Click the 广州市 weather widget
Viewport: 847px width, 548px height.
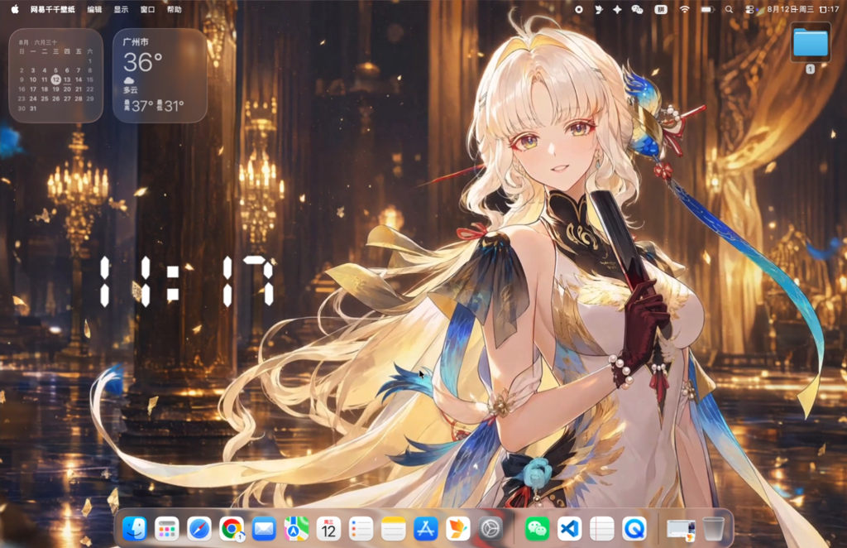(x=160, y=75)
